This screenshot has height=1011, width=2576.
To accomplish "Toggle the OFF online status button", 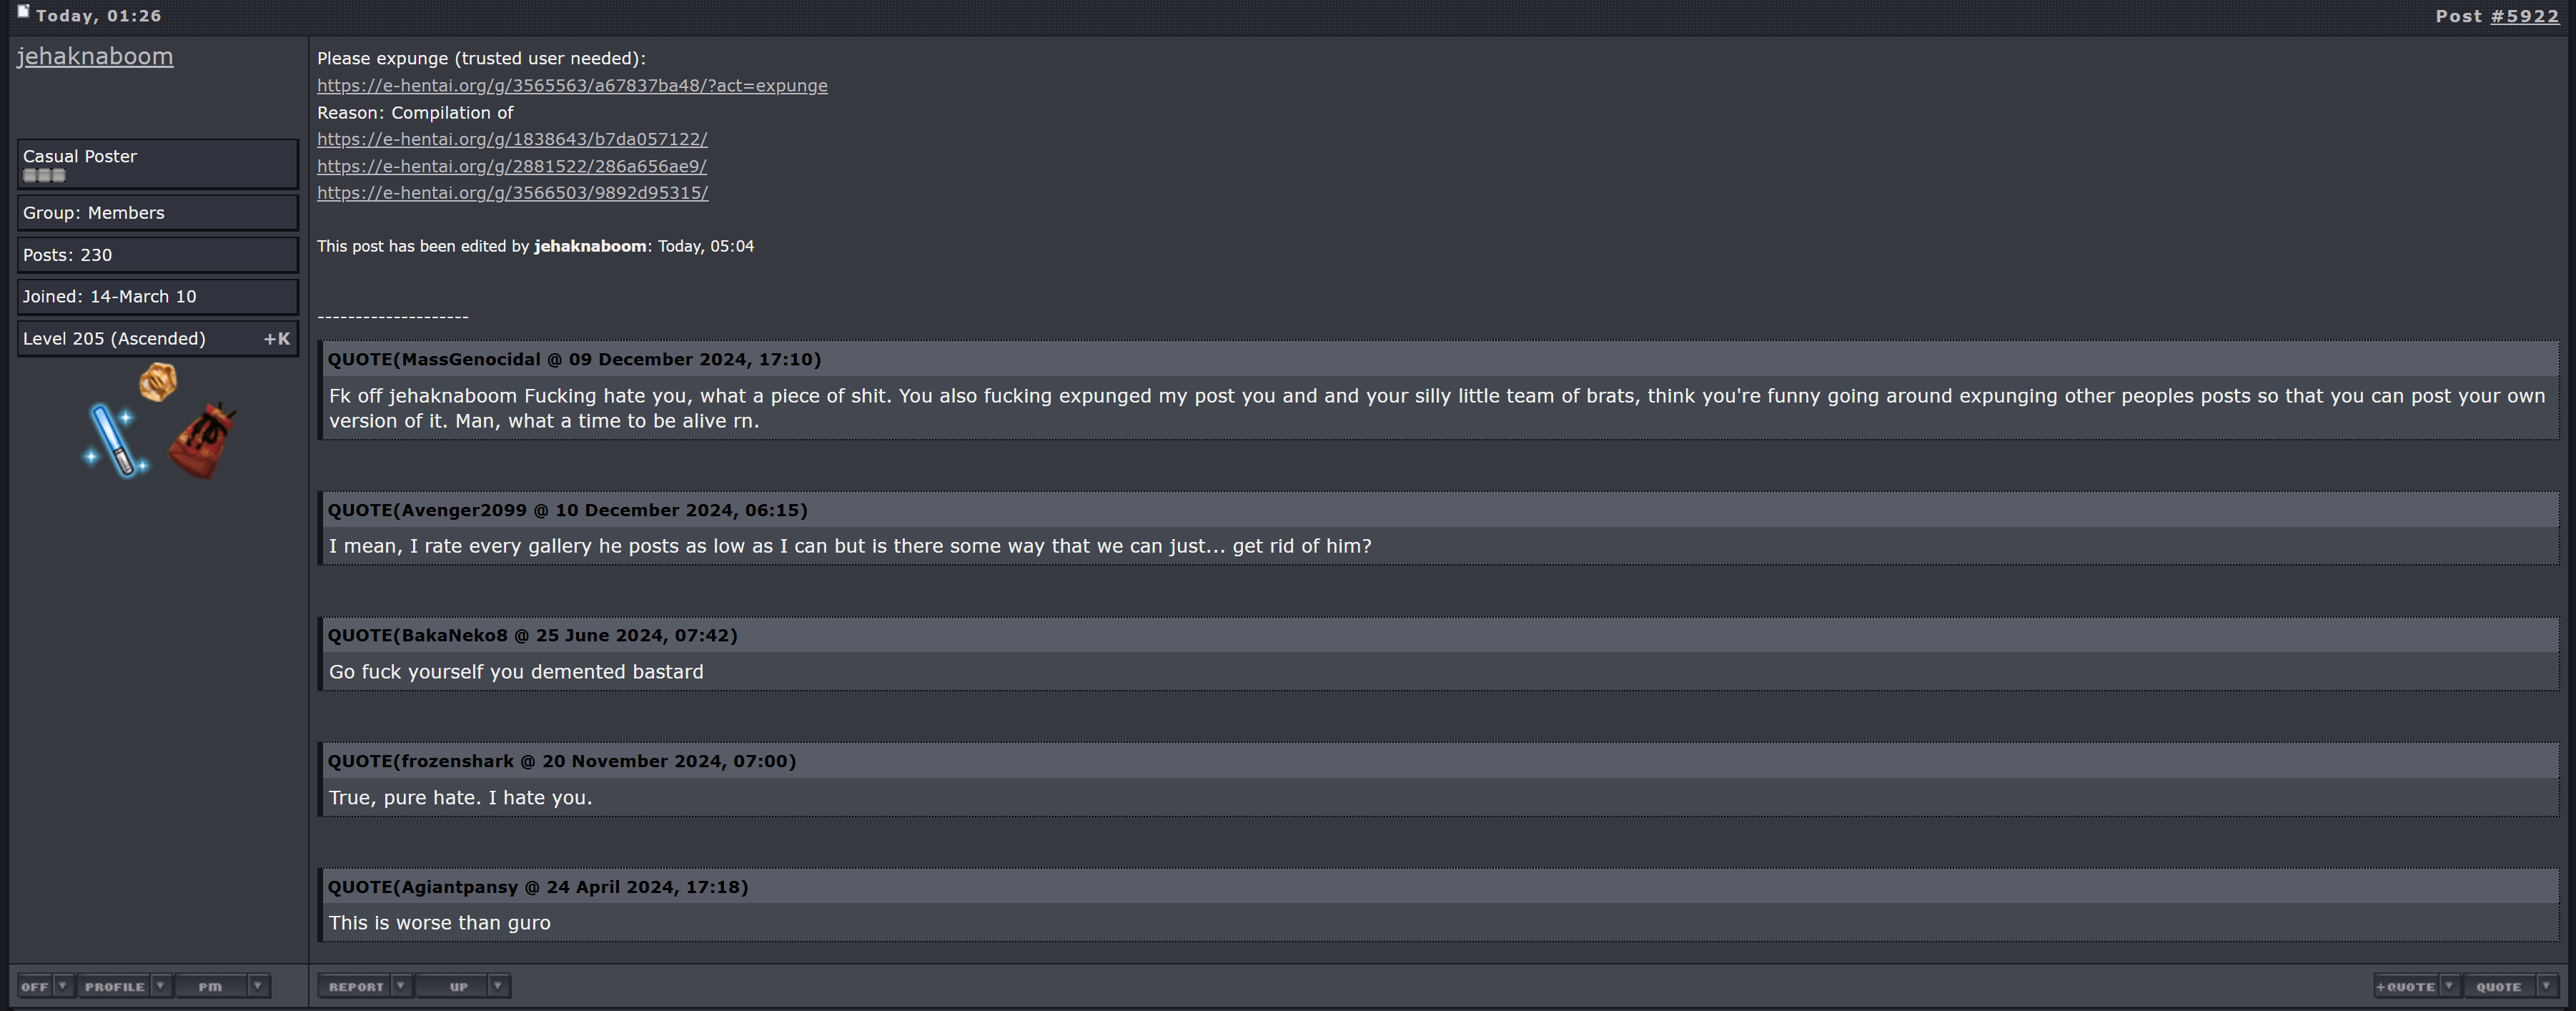I will 35,987.
